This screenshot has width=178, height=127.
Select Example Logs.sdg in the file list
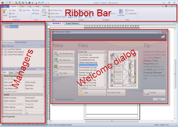click(85, 73)
